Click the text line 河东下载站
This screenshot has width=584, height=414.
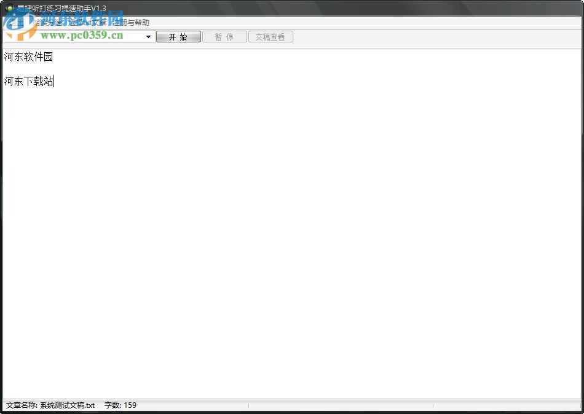point(29,81)
